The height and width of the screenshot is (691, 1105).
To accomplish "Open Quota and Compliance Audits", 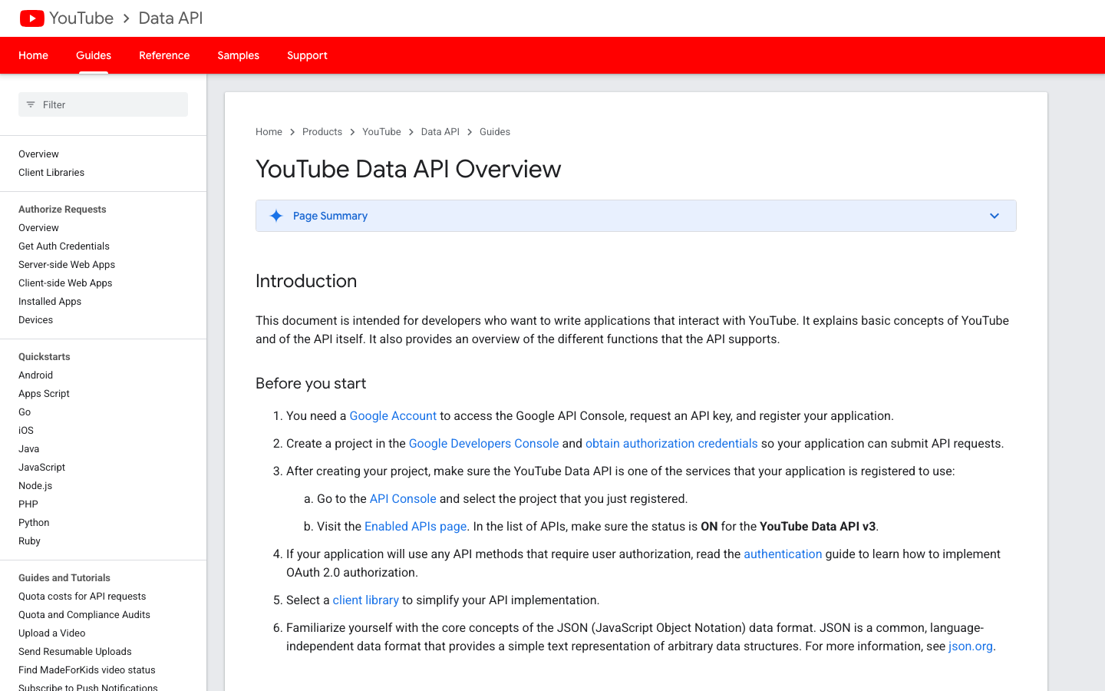I will coord(84,615).
